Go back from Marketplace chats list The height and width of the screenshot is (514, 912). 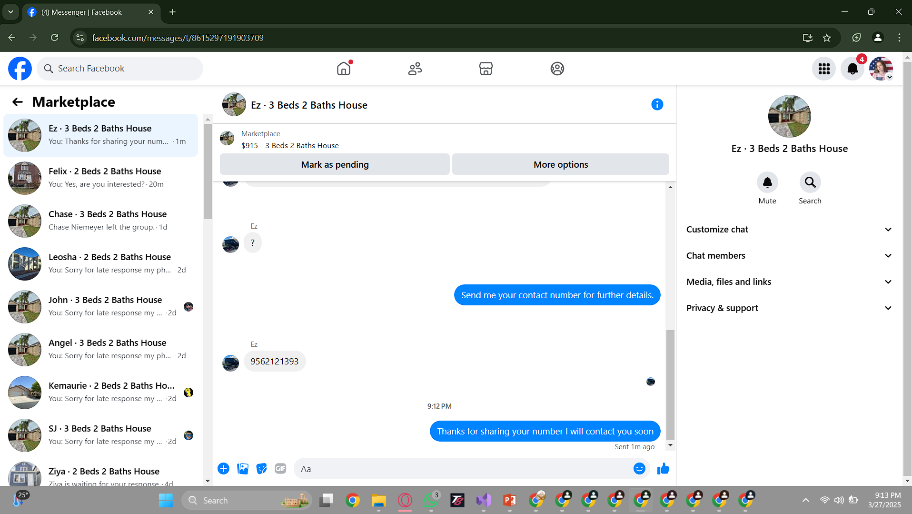[18, 102]
